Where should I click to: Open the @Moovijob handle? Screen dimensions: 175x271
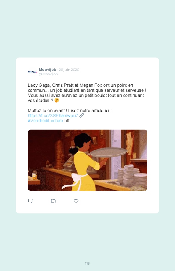[48, 74]
